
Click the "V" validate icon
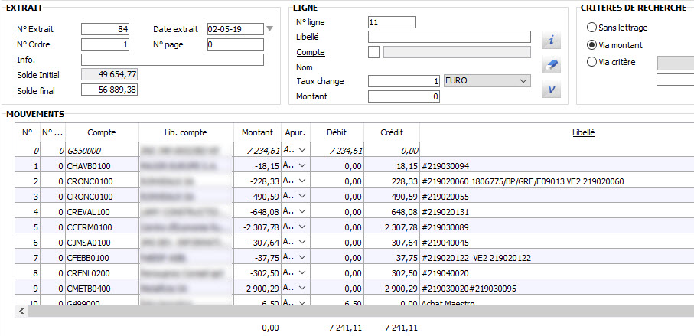click(x=552, y=90)
